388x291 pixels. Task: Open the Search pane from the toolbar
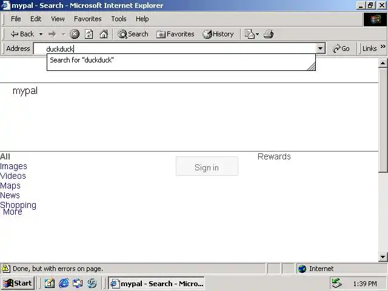[x=133, y=34]
